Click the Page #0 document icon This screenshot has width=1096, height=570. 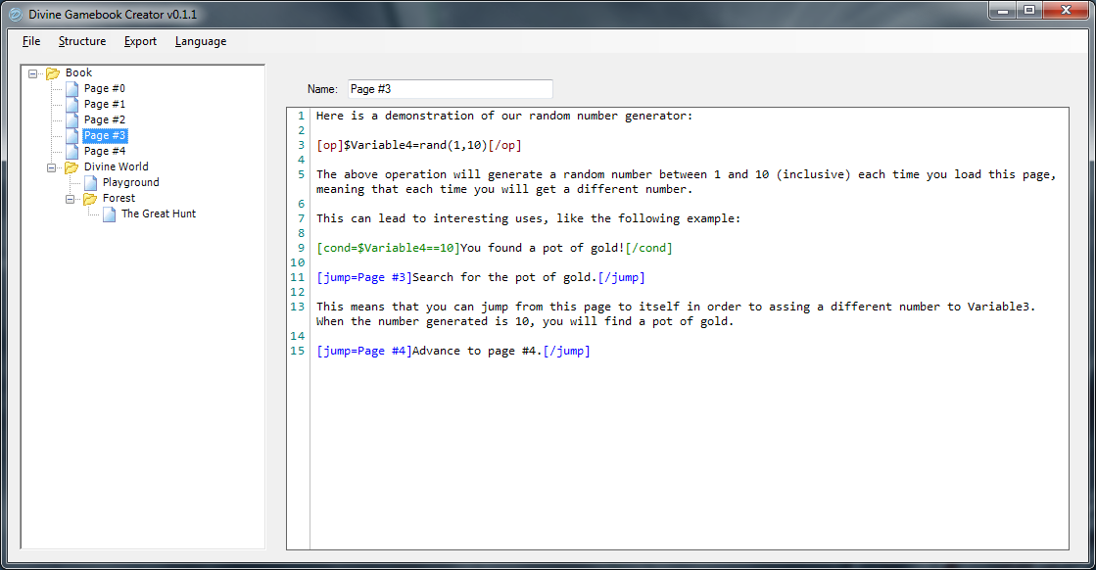[x=71, y=88]
